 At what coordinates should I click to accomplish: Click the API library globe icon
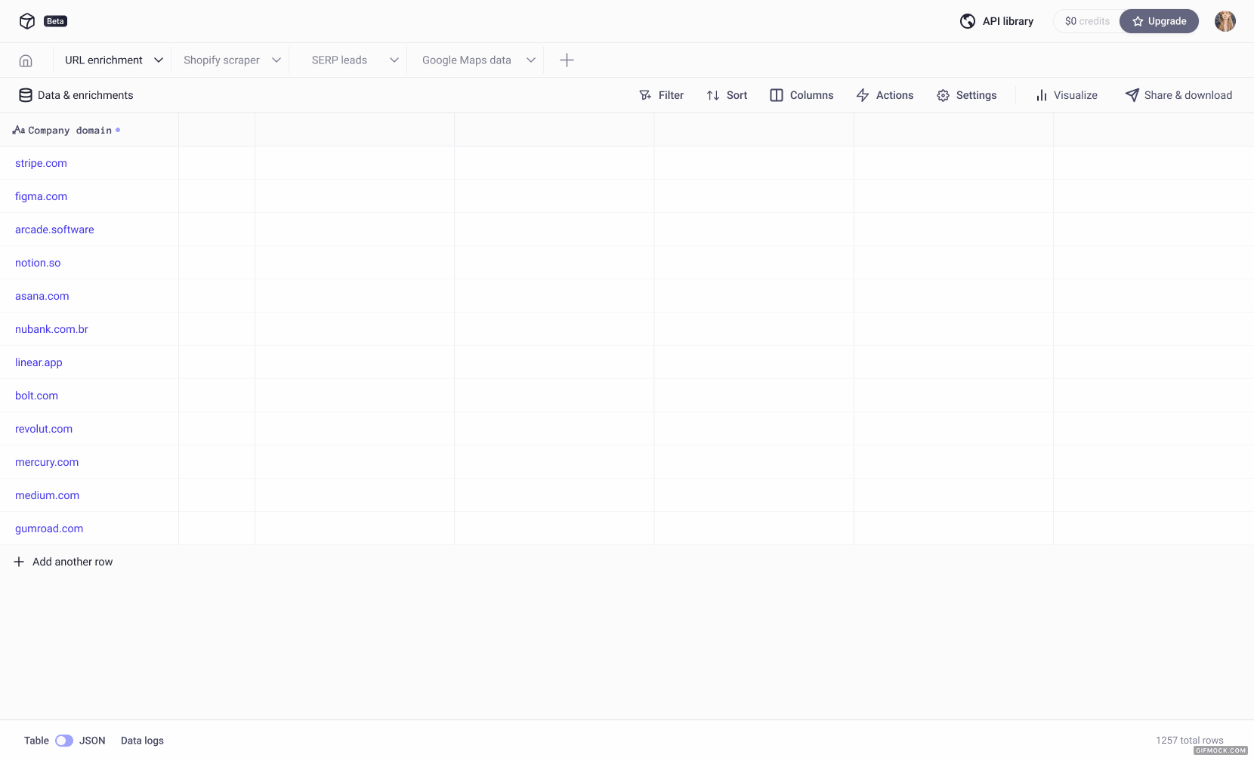click(x=968, y=21)
